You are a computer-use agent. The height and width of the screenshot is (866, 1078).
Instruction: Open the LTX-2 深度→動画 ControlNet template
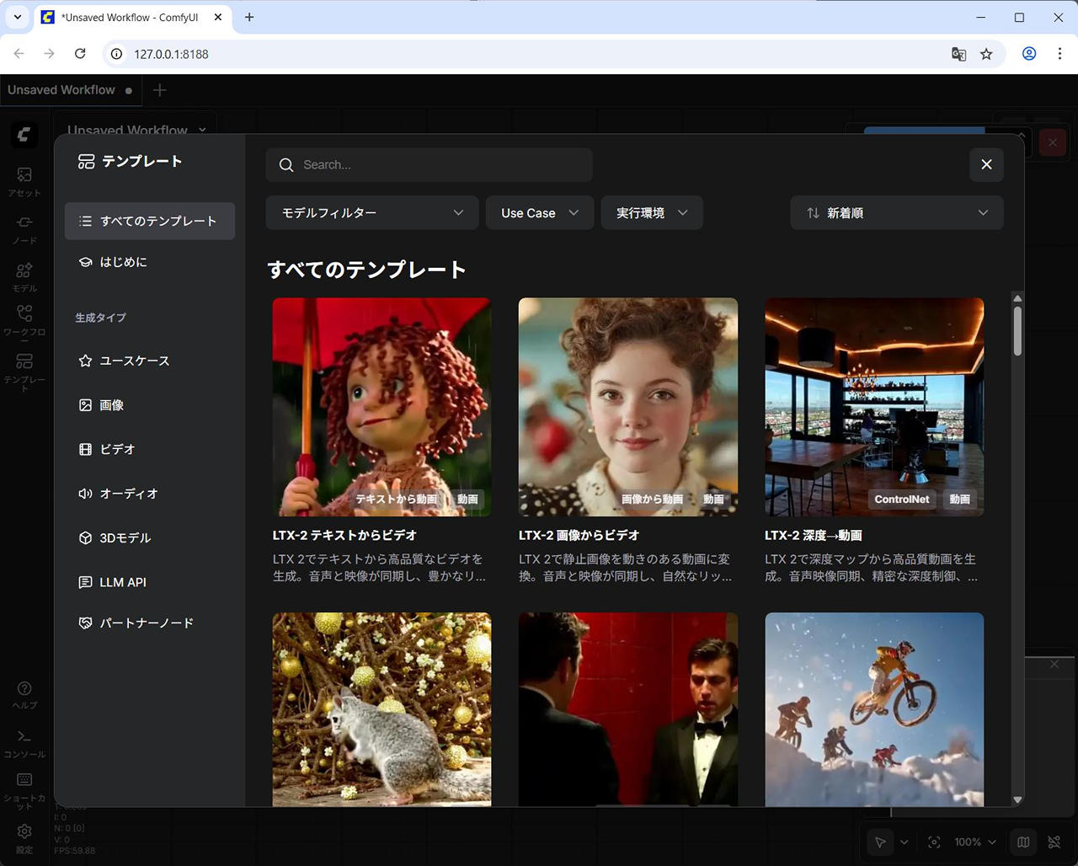873,406
